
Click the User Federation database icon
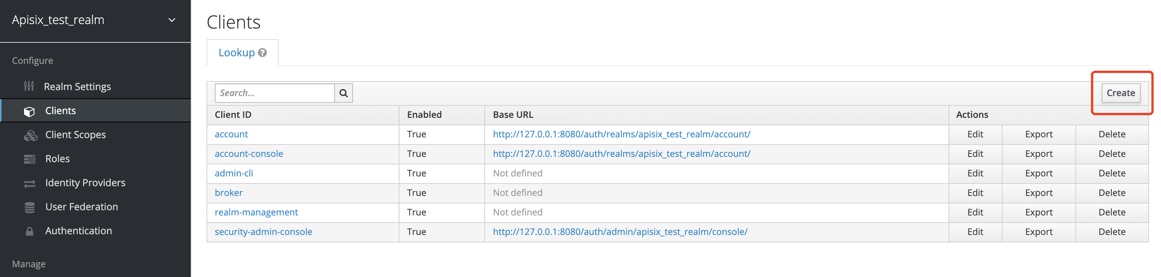(29, 207)
